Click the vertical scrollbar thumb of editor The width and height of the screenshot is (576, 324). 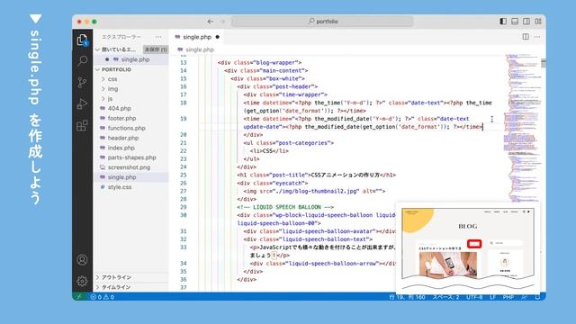pos(544,63)
